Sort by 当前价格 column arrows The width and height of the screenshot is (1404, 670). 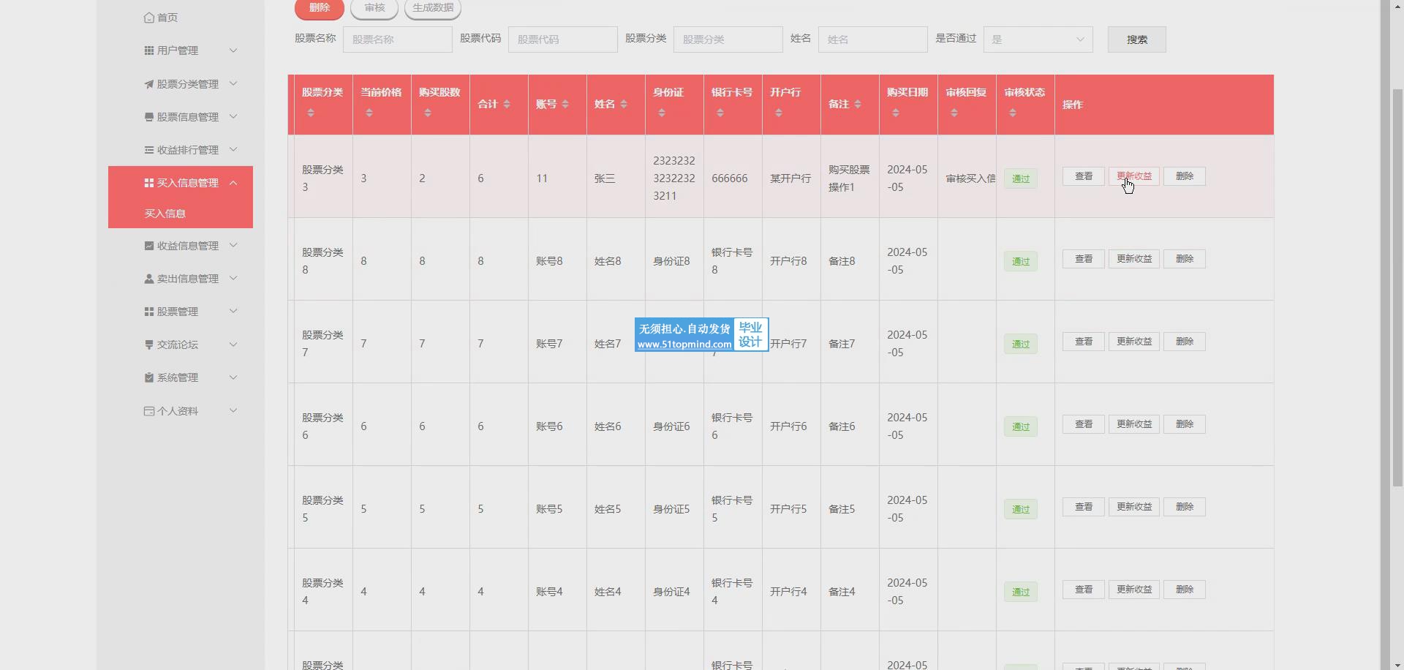[369, 113]
